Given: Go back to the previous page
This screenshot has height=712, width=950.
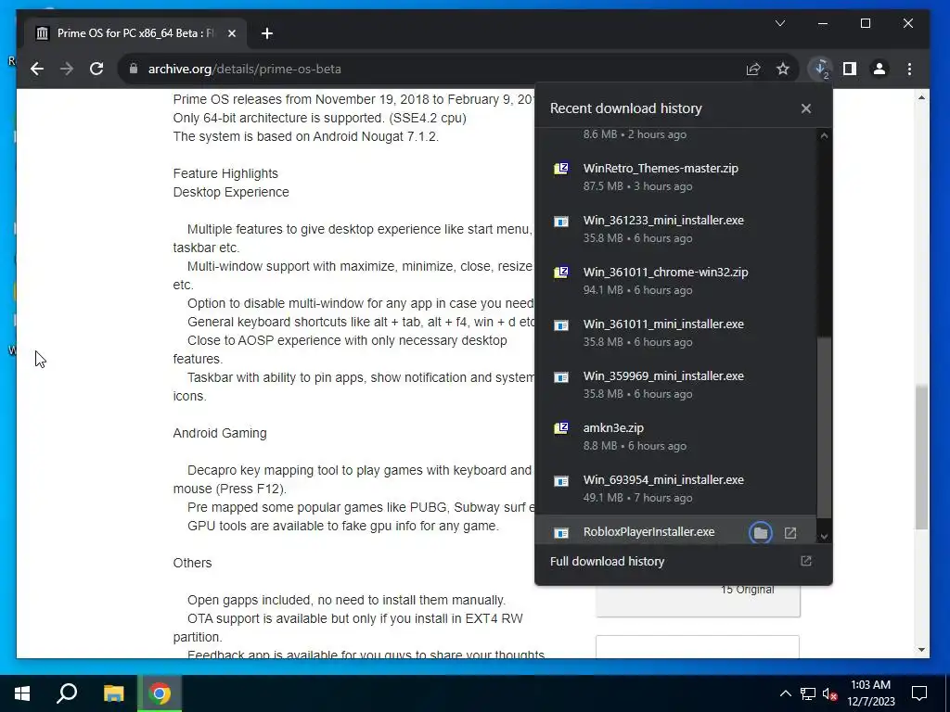Looking at the screenshot, I should (x=37, y=69).
